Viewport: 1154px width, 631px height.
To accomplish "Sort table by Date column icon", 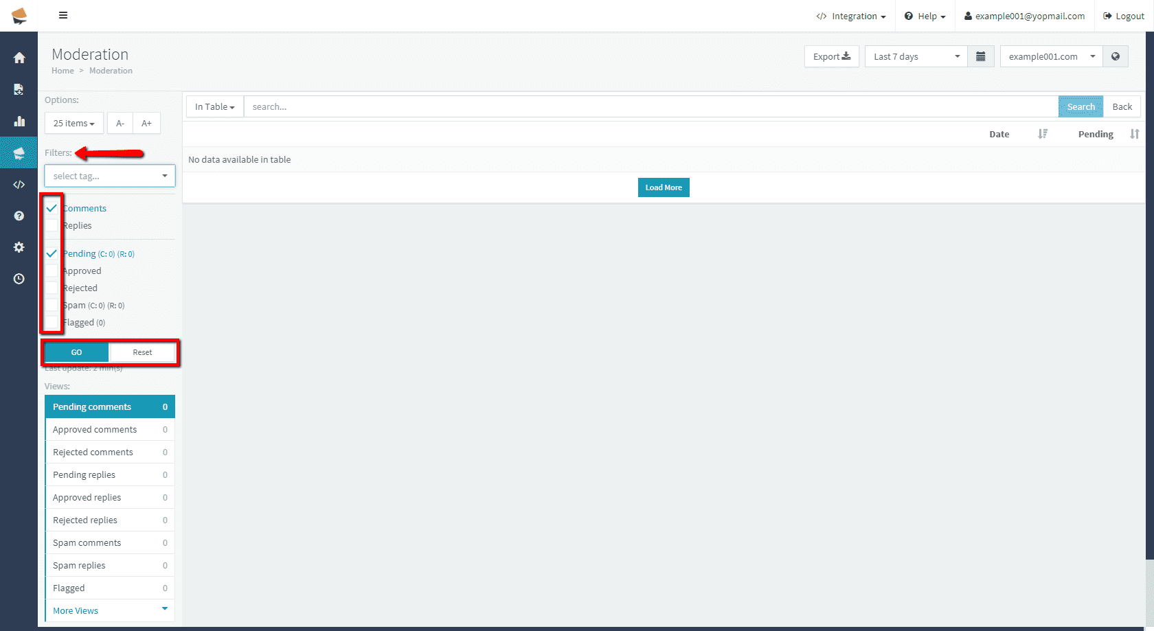I will [1042, 134].
